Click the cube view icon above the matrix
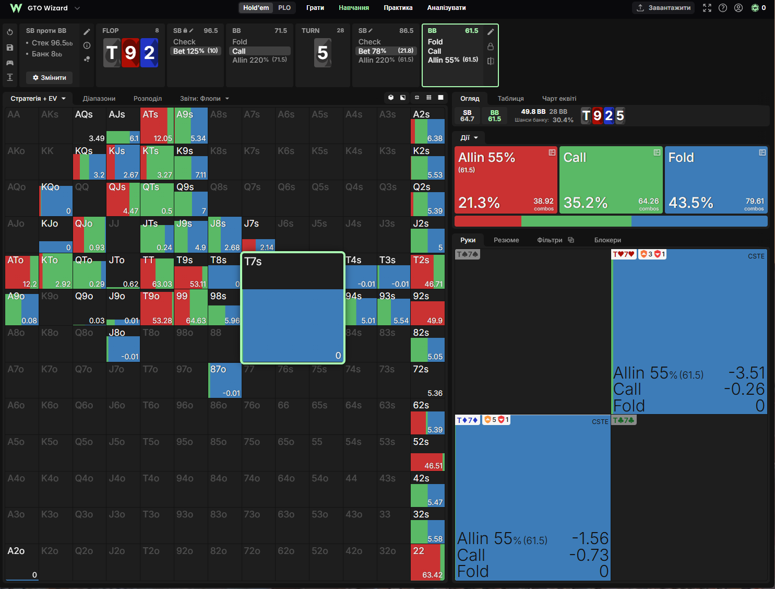775x589 pixels. (x=391, y=98)
